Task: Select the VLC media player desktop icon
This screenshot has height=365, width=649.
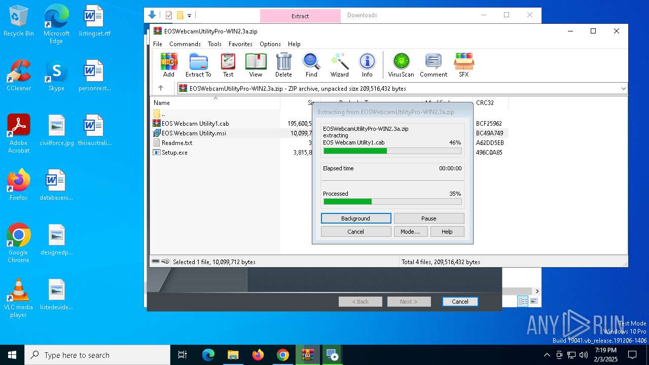Action: pos(19,298)
